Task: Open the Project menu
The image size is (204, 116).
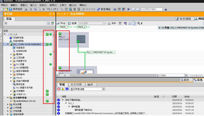Action: (x=4, y=5)
